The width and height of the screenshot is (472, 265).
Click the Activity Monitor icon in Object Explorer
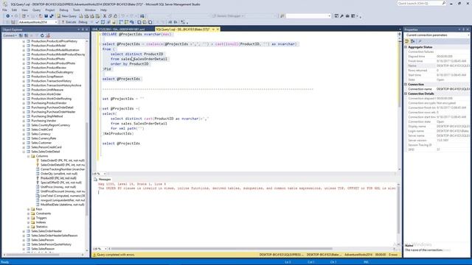[47, 35]
